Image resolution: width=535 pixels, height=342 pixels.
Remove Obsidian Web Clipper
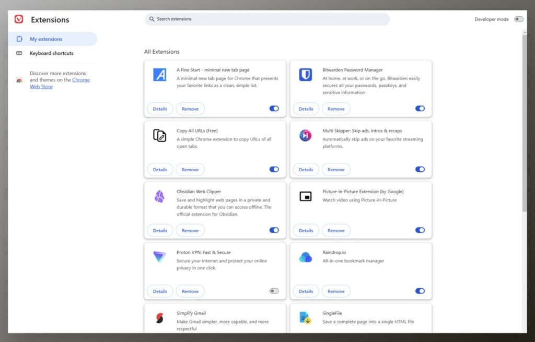tap(190, 230)
